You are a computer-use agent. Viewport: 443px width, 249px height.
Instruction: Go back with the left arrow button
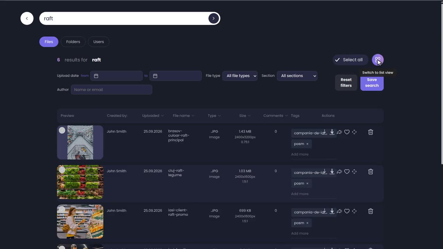pos(27,18)
